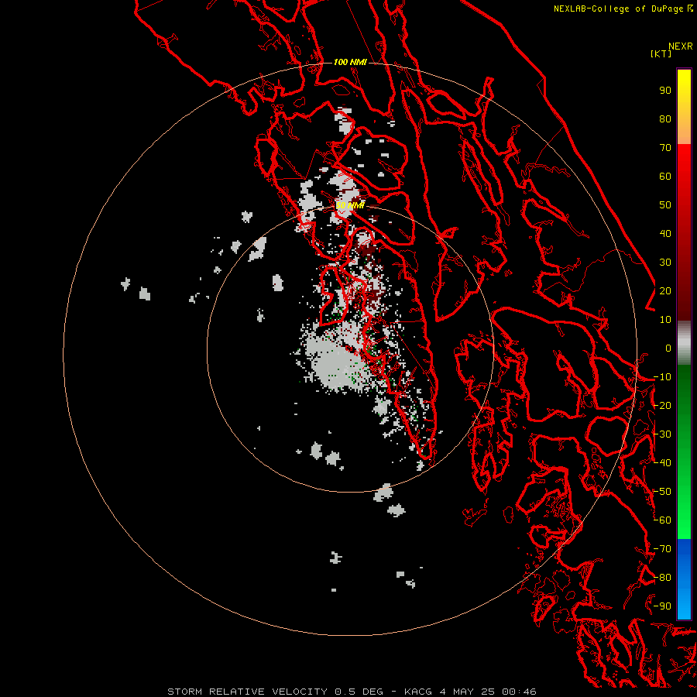This screenshot has height=697, width=697.
Task: Click the -20 value on velocity scale
Action: [662, 406]
